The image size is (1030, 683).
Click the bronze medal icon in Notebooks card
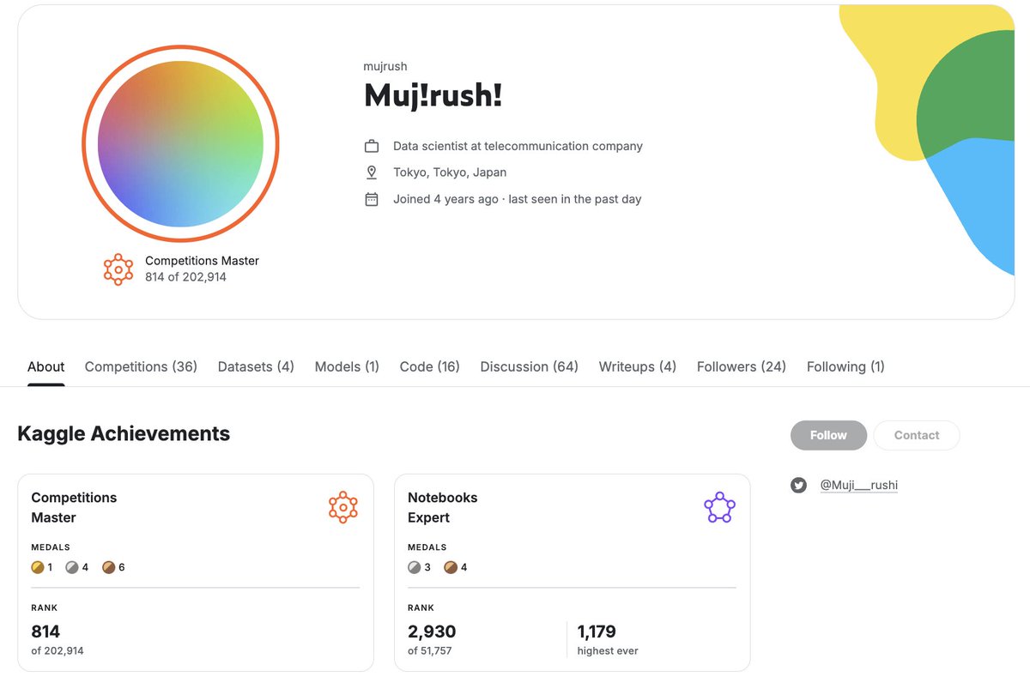coord(451,567)
